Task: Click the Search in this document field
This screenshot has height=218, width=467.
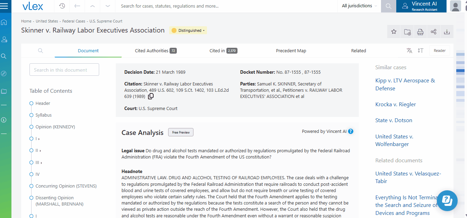Action: [64, 70]
